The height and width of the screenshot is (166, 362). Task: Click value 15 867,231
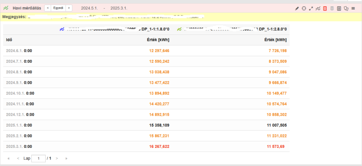[x=159, y=136]
